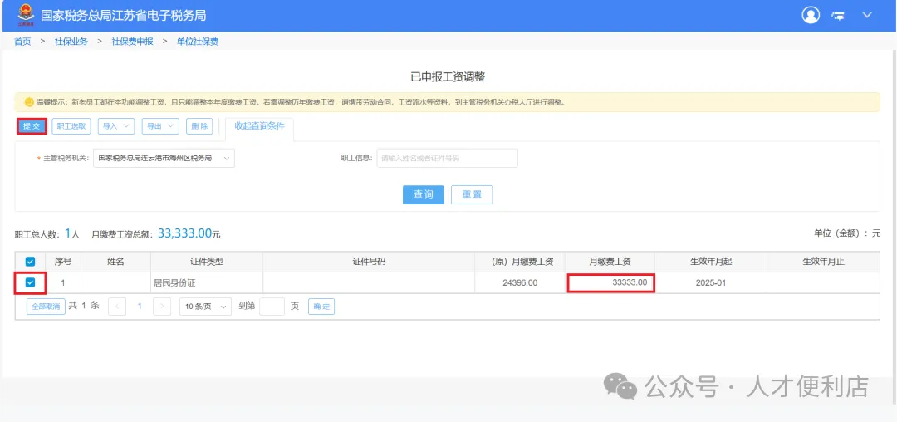Select page number 1
This screenshot has width=897, height=422.
click(x=140, y=307)
